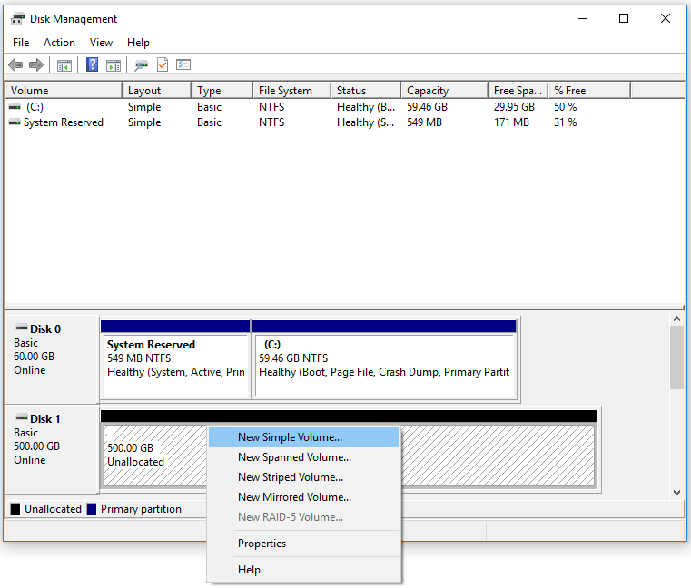
Task: Click the disk icon next to Disk 0
Action: (x=21, y=328)
